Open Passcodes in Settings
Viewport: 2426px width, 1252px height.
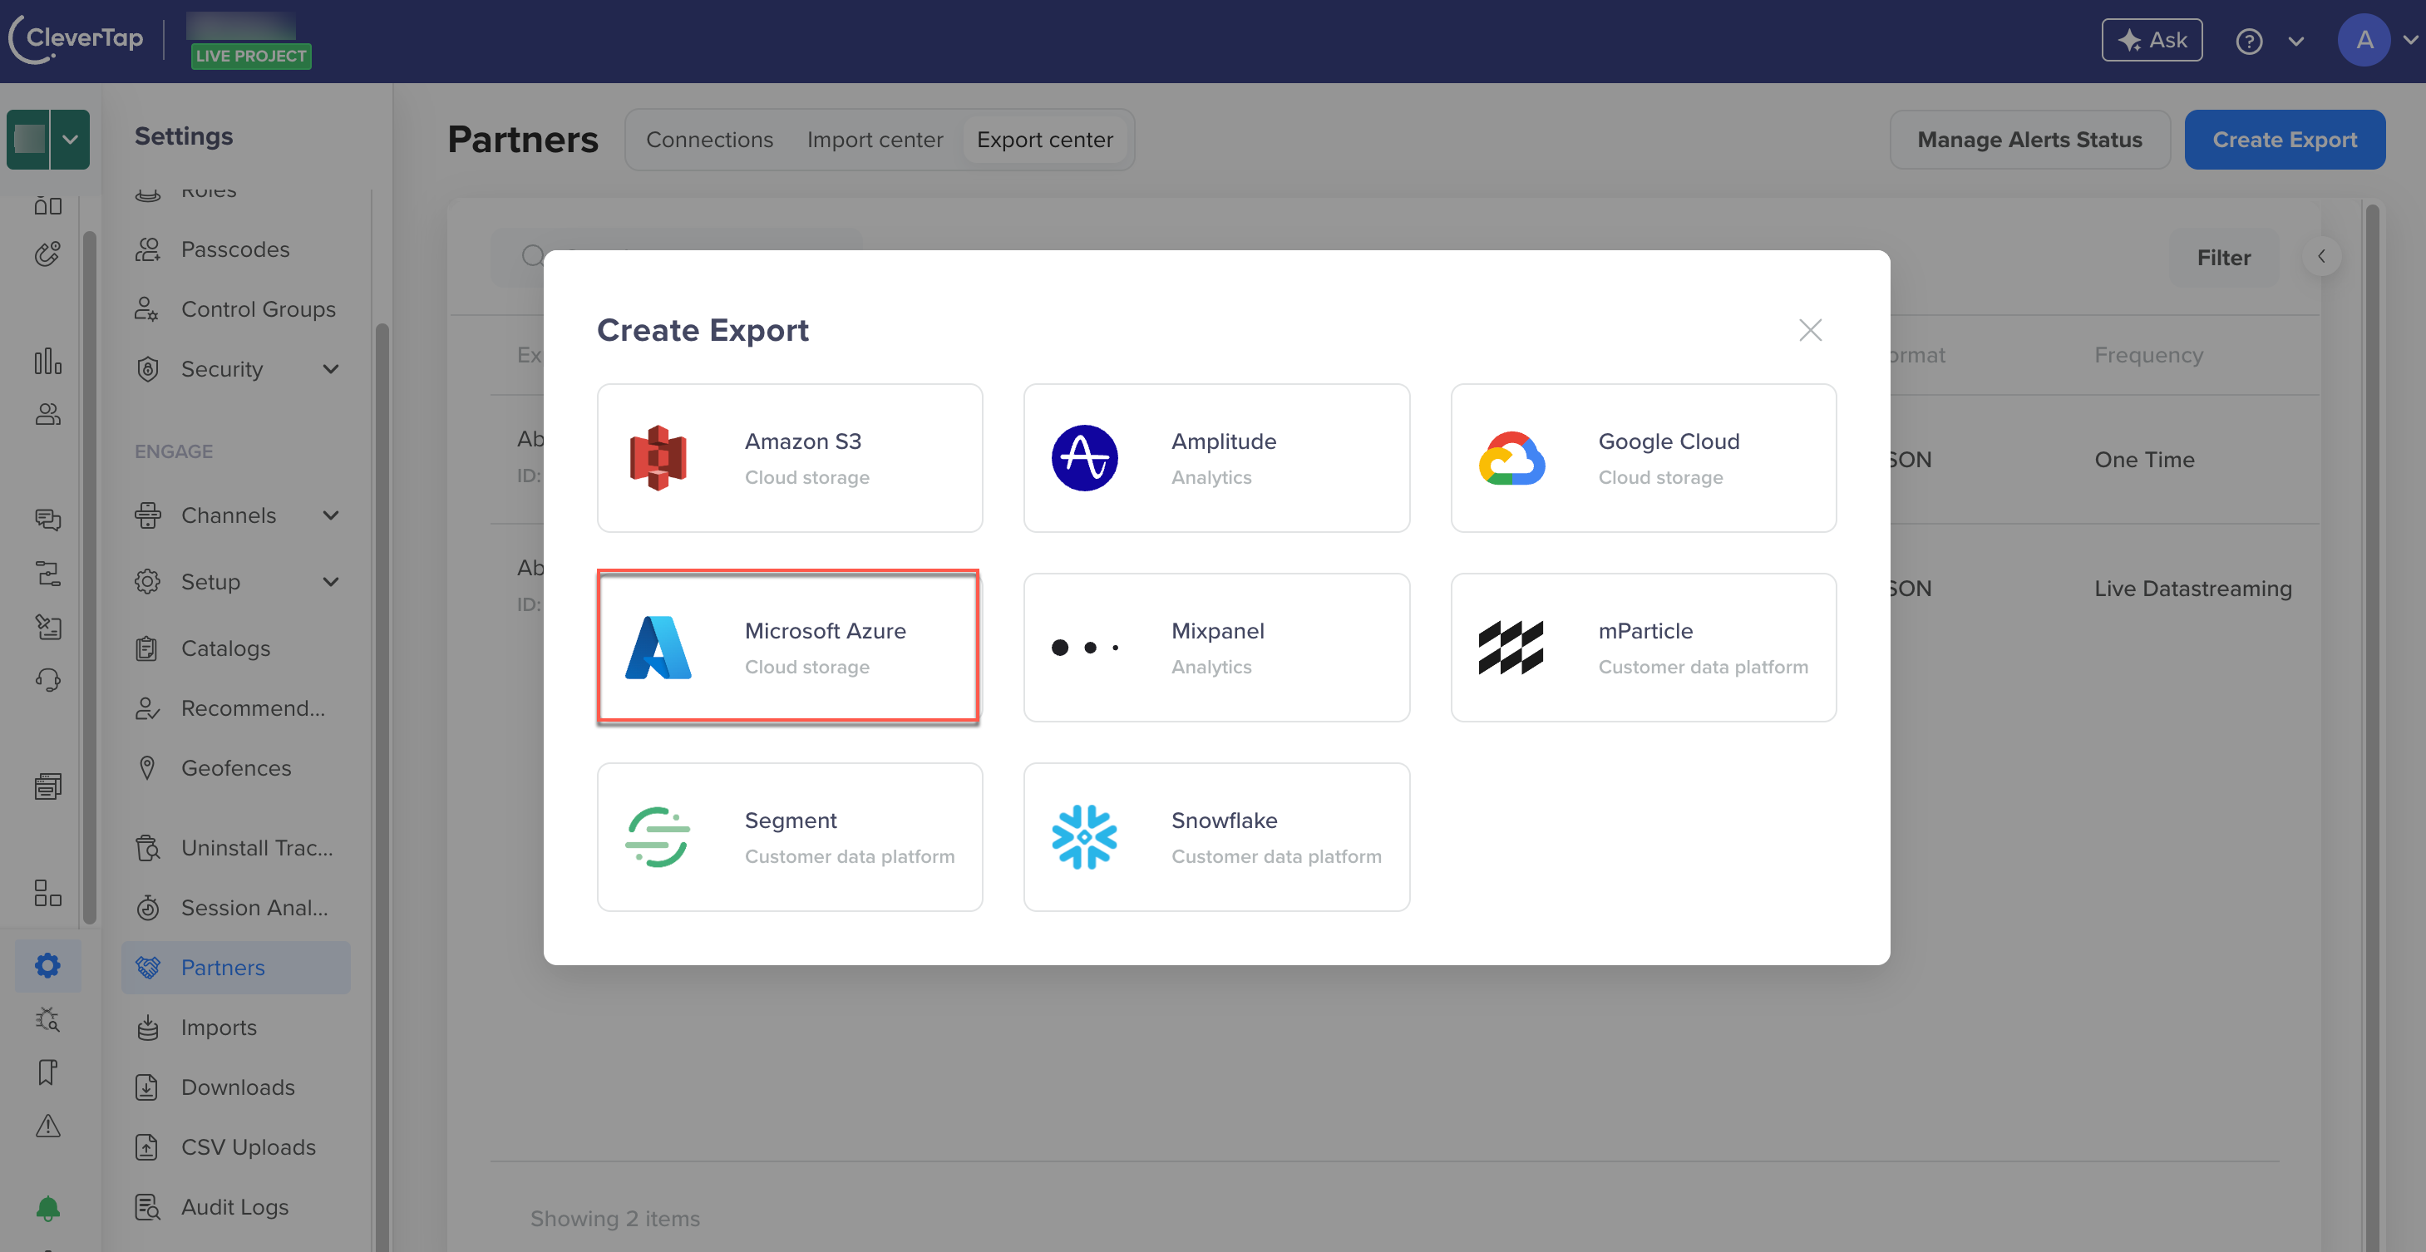click(x=235, y=249)
